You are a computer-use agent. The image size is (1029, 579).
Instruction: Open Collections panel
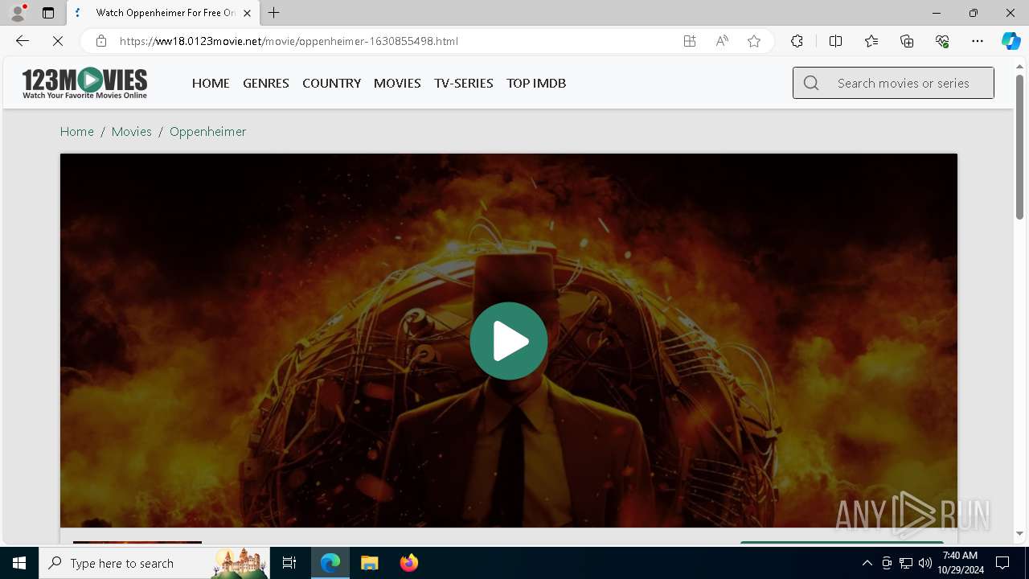click(x=907, y=41)
